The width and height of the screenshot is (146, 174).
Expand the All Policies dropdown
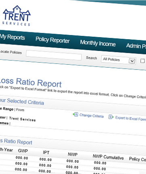tap(119, 60)
